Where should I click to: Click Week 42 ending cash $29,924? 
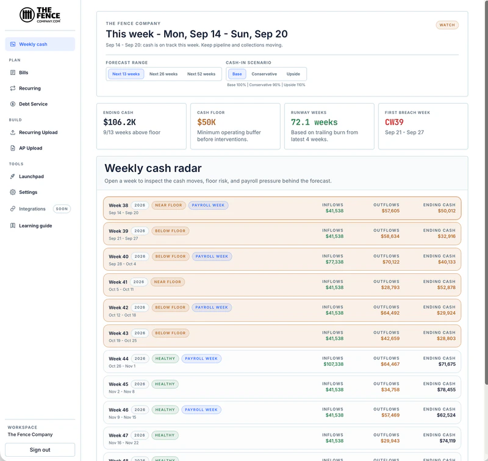click(446, 313)
